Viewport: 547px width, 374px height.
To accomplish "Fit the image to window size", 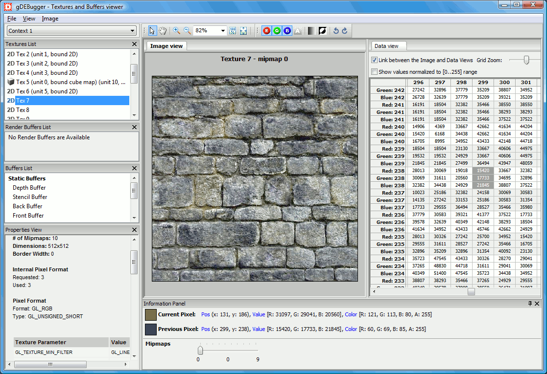I will [243, 31].
